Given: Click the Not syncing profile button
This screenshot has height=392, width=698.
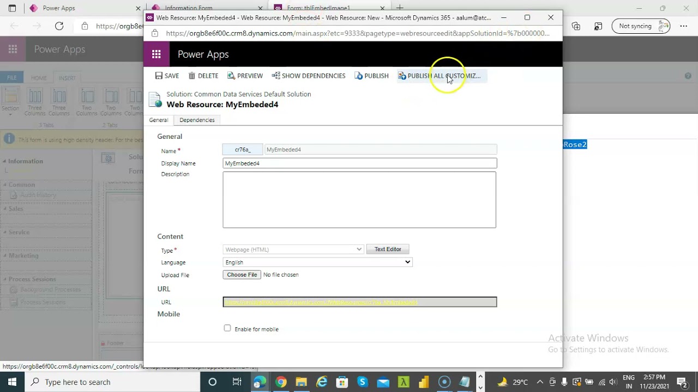Looking at the screenshot, I should tap(641, 26).
